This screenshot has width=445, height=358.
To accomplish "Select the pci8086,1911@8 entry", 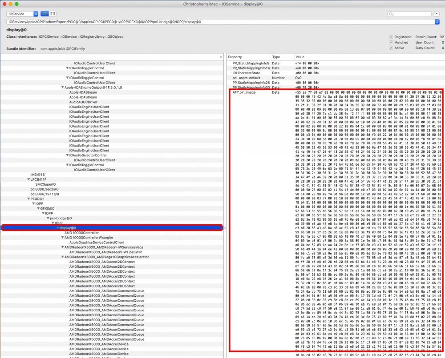I will click(x=44, y=194).
